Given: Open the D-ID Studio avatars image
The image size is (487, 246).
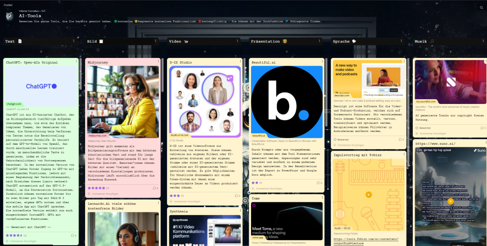Looking at the screenshot, I should point(205,102).
